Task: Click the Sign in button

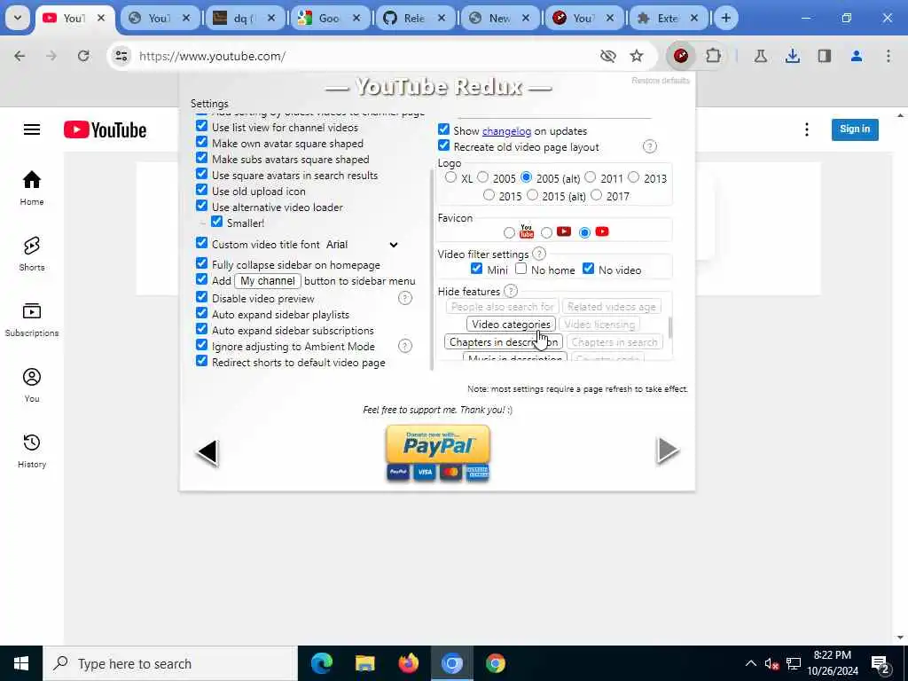Action: [x=855, y=129]
